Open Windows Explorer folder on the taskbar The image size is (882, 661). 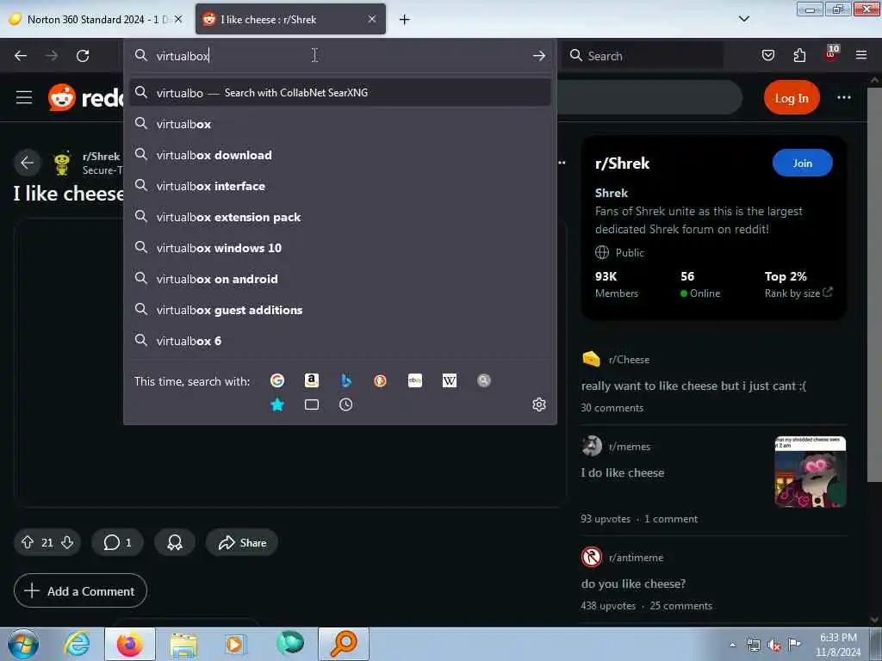tap(183, 644)
